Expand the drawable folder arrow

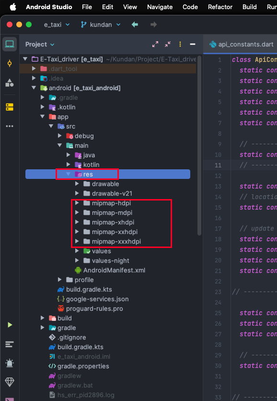tap(77, 184)
